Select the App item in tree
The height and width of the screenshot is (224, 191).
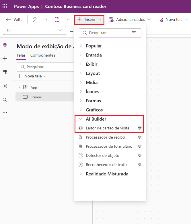pos(34,87)
